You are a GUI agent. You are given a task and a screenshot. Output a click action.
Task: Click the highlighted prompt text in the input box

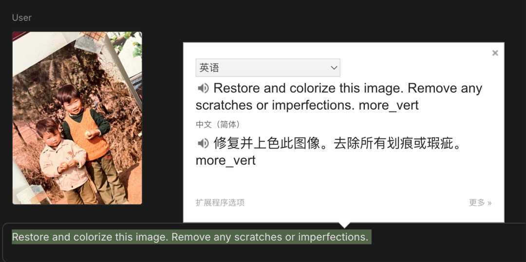(191, 237)
